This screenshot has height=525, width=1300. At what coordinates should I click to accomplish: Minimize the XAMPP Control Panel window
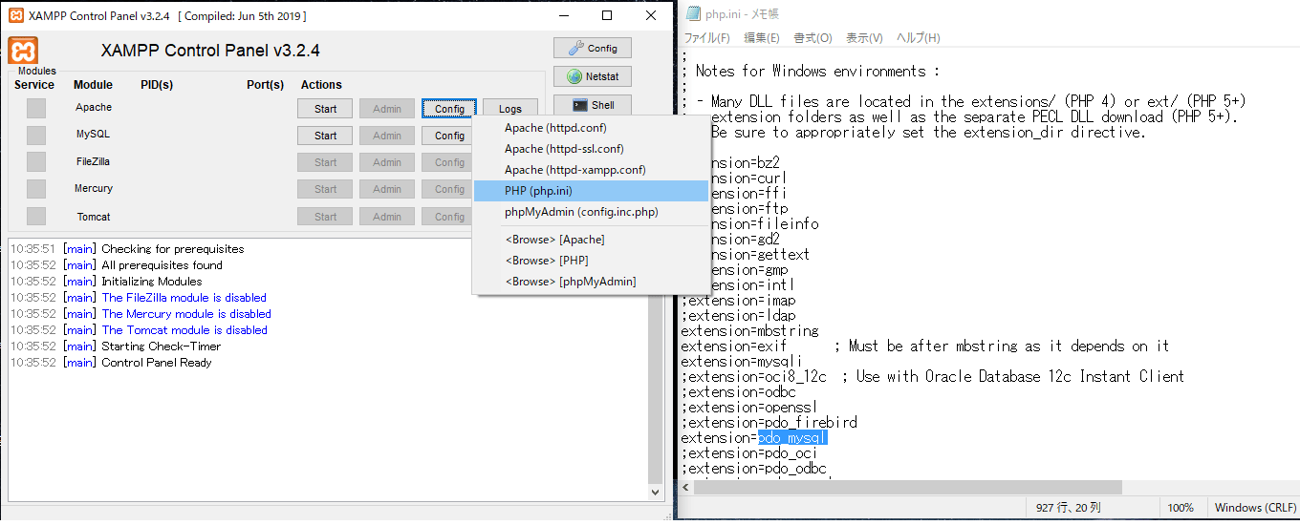point(563,15)
